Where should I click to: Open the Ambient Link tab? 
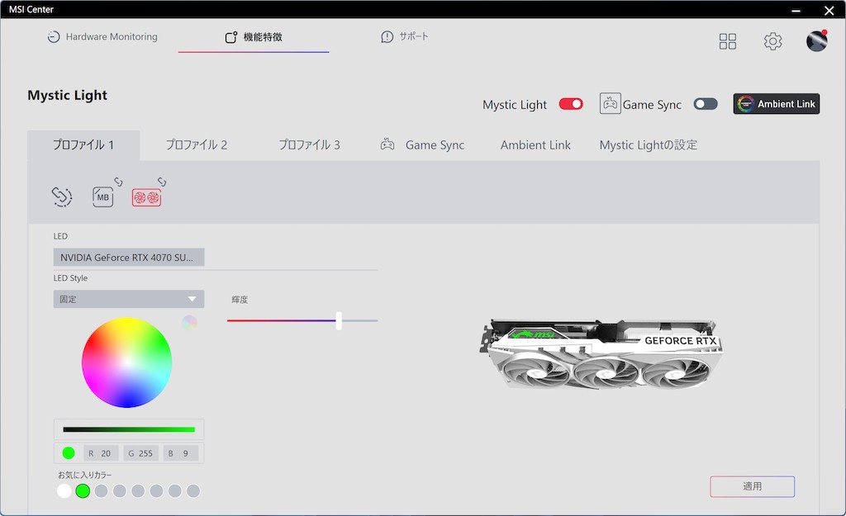click(x=535, y=144)
